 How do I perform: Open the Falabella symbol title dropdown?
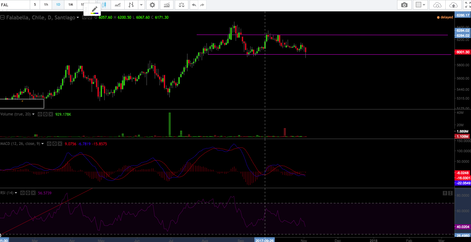click(78, 18)
